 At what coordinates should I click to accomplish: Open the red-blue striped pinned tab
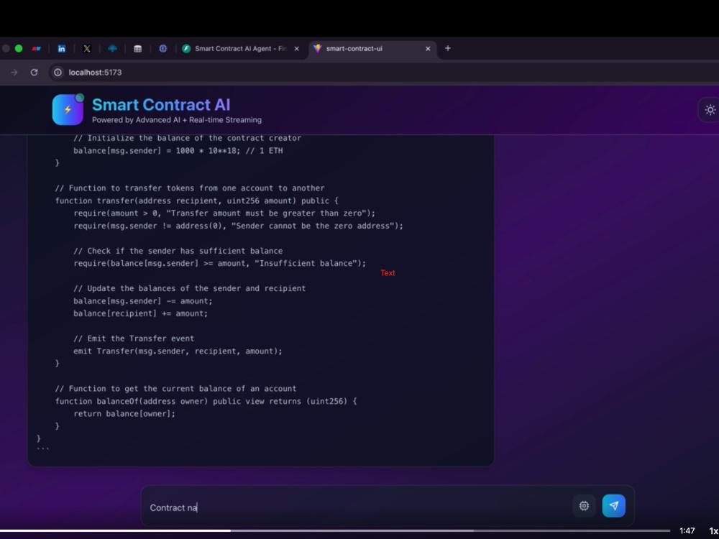[x=36, y=49]
